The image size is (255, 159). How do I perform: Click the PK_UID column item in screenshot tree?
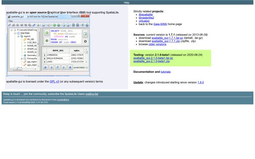[x=31, y=39]
